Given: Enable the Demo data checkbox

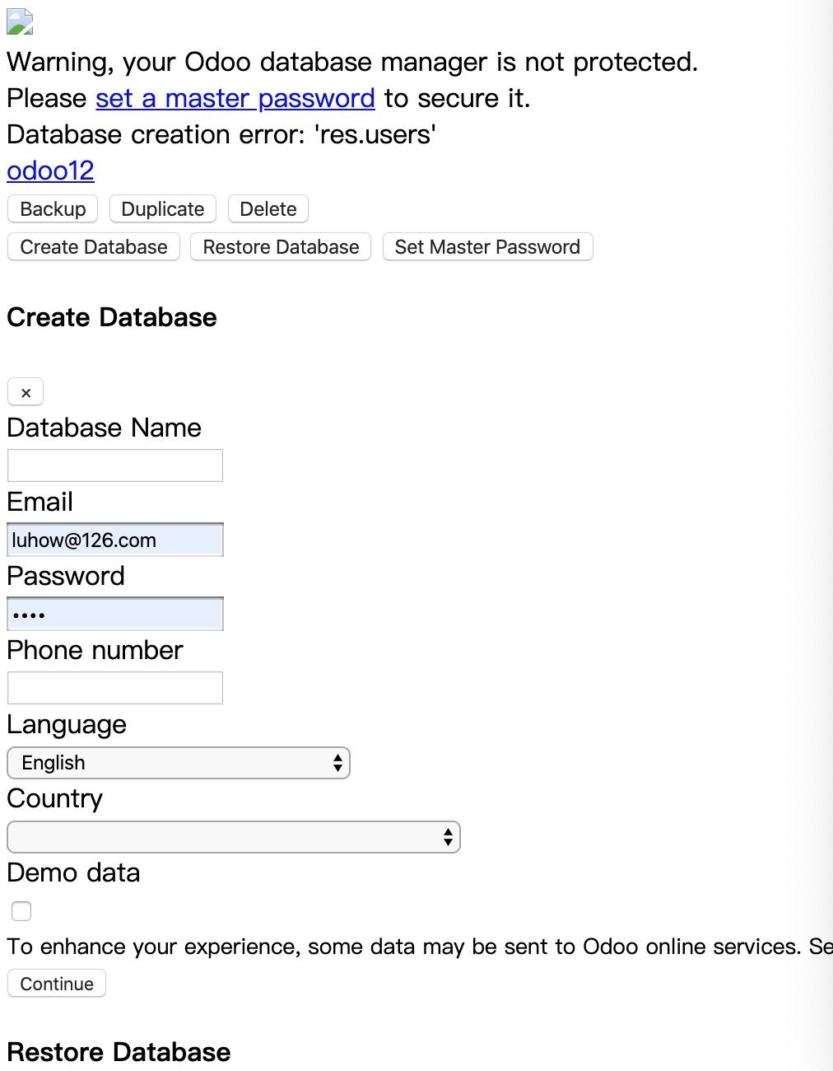Looking at the screenshot, I should pyautogui.click(x=21, y=911).
